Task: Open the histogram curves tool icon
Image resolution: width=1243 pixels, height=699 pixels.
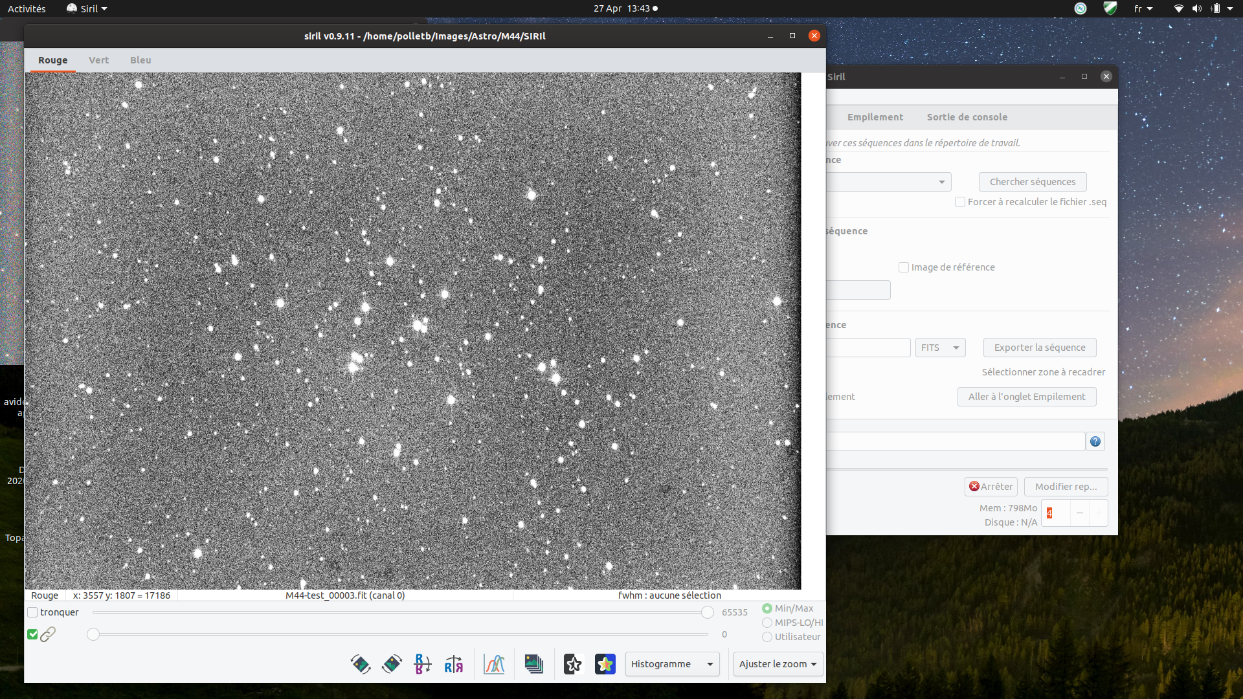Action: 494,664
